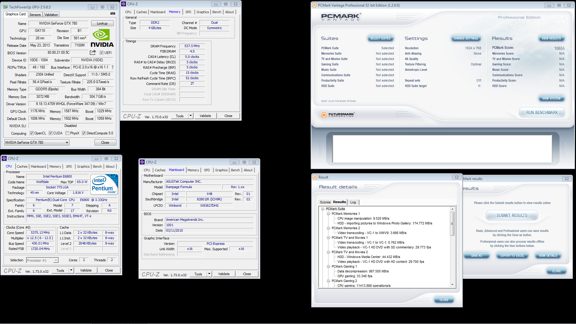The image size is (576, 324).
Task: Click the CHANGE SETTINGS button
Action: 466,38
